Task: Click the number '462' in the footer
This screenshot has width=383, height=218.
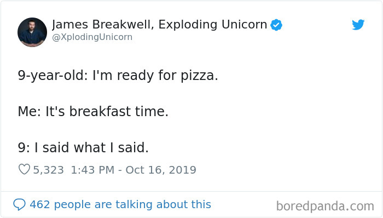Action: pos(40,204)
